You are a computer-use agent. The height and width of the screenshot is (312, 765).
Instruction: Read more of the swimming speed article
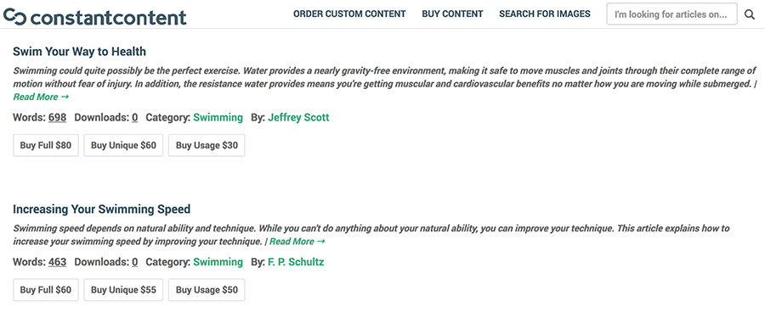(x=297, y=242)
